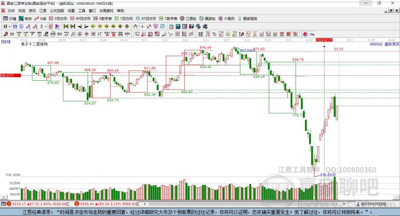Screen dimensions: 400x216
Task: Jump to last bar icon
Action: point(73,27)
